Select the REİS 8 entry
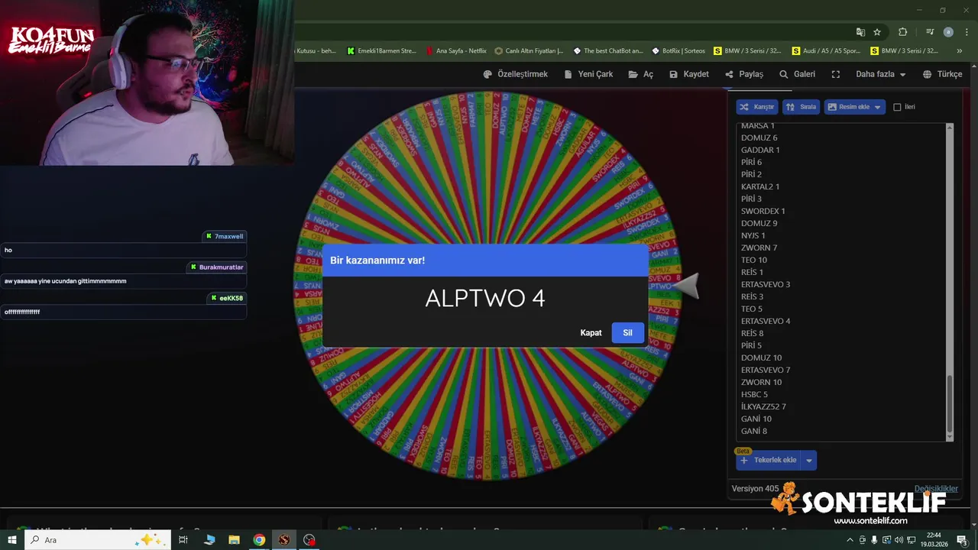Image resolution: width=978 pixels, height=550 pixels. (x=752, y=333)
